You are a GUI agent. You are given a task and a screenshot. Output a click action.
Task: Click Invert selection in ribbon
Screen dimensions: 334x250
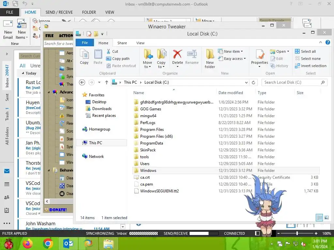click(x=311, y=66)
